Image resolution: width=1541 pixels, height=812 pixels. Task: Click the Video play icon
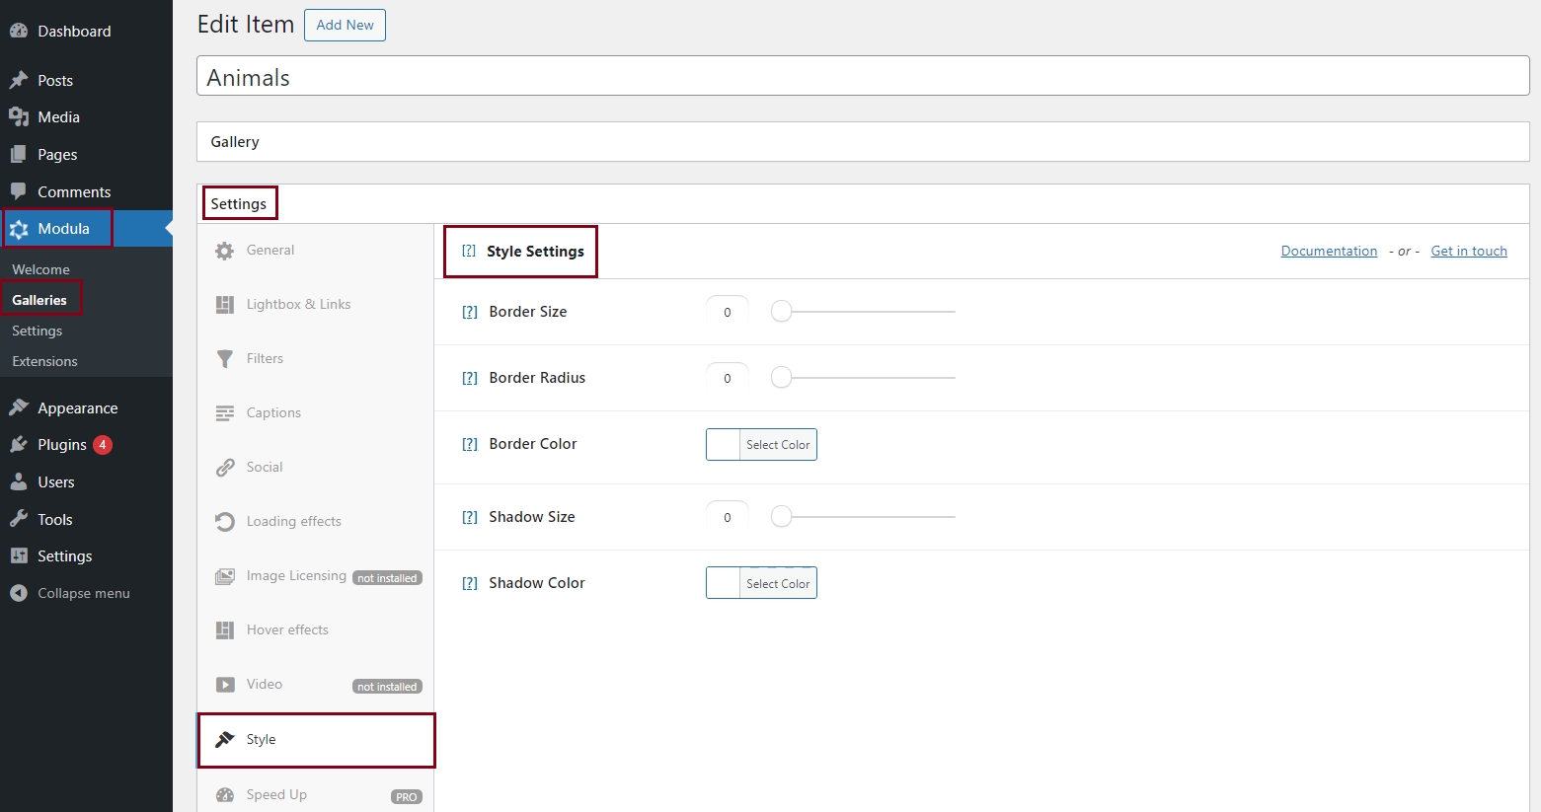(225, 685)
